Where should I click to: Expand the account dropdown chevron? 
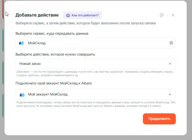(x=170, y=95)
